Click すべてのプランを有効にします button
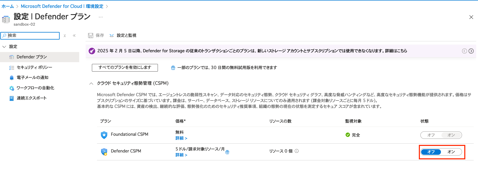Viewport: 478px width, 170px height. [x=125, y=67]
